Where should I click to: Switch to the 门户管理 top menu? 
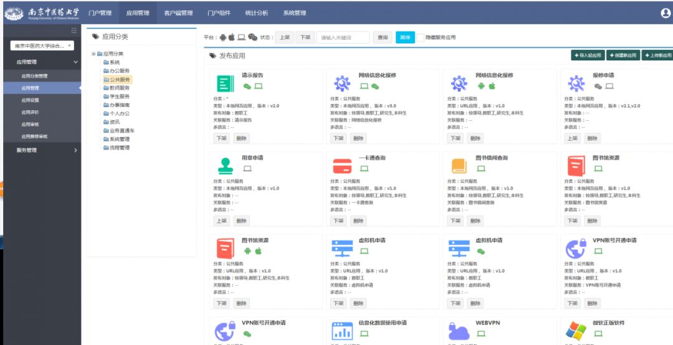[100, 13]
